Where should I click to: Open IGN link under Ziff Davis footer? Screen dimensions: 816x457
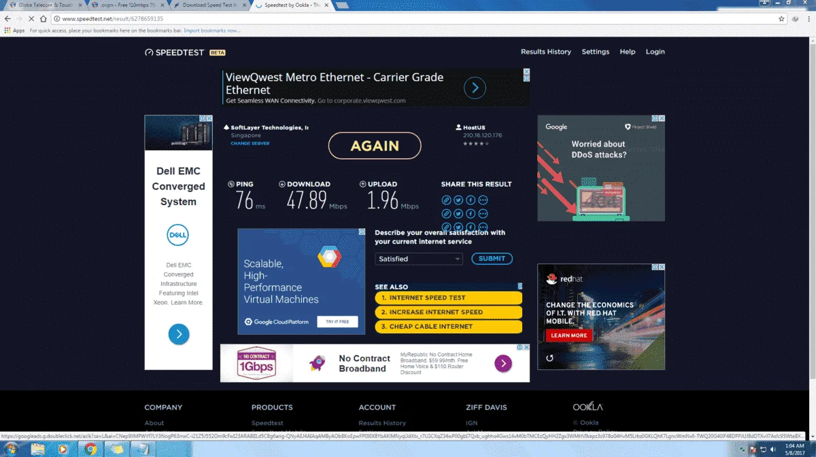pos(472,423)
